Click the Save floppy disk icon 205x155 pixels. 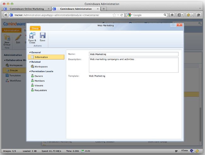(x=43, y=35)
